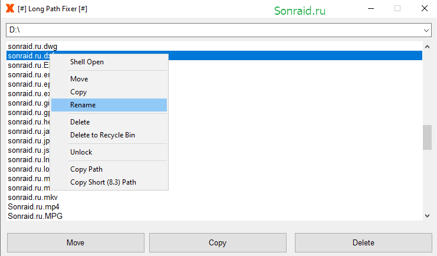Viewport: 437px width, 256px height.
Task: Click the Long Path Fixer app icon
Action: (10, 8)
